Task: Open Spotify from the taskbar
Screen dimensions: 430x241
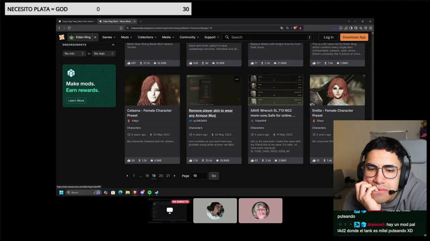Action: 149,192
